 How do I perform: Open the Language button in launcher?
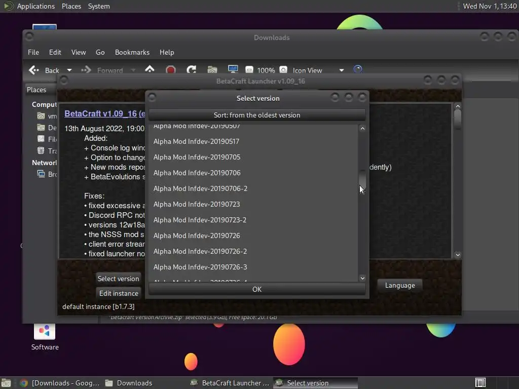click(400, 286)
